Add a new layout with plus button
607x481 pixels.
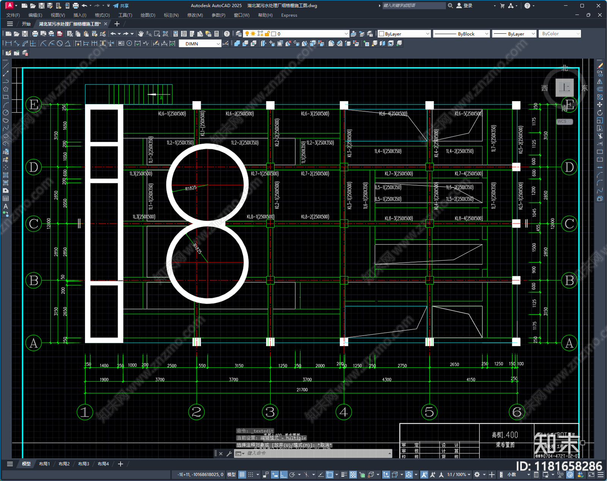pos(120,464)
